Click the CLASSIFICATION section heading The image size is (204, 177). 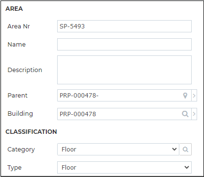coord(31,132)
